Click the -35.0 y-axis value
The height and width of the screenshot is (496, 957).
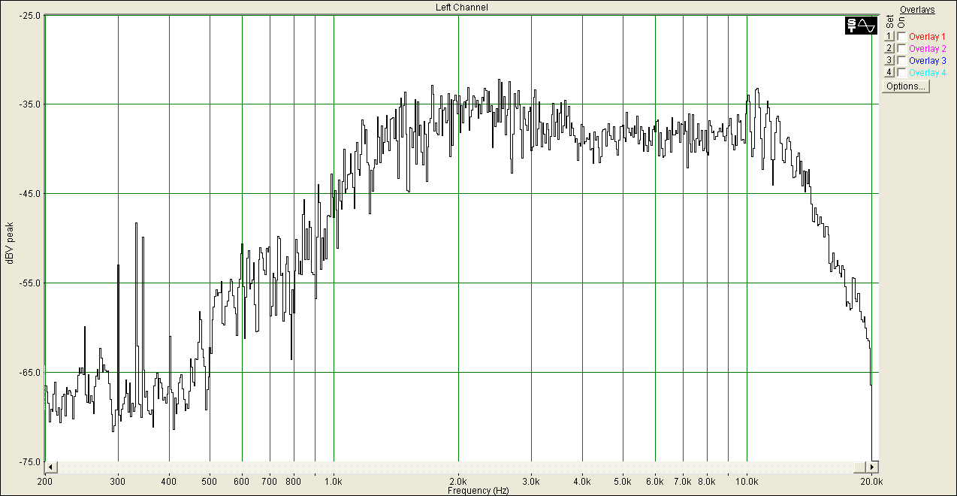click(30, 104)
